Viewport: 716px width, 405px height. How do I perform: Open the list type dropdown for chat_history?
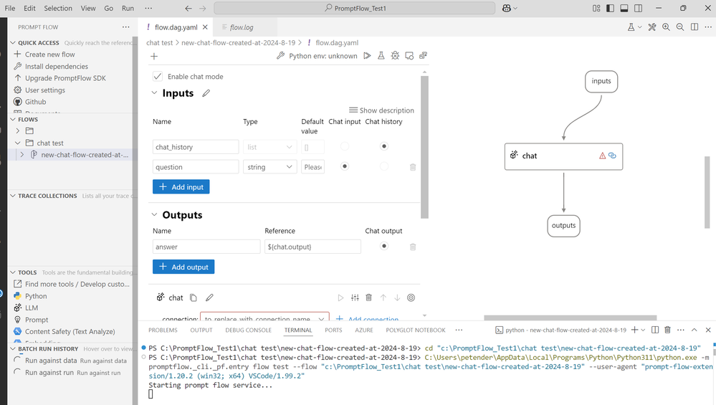(x=270, y=147)
